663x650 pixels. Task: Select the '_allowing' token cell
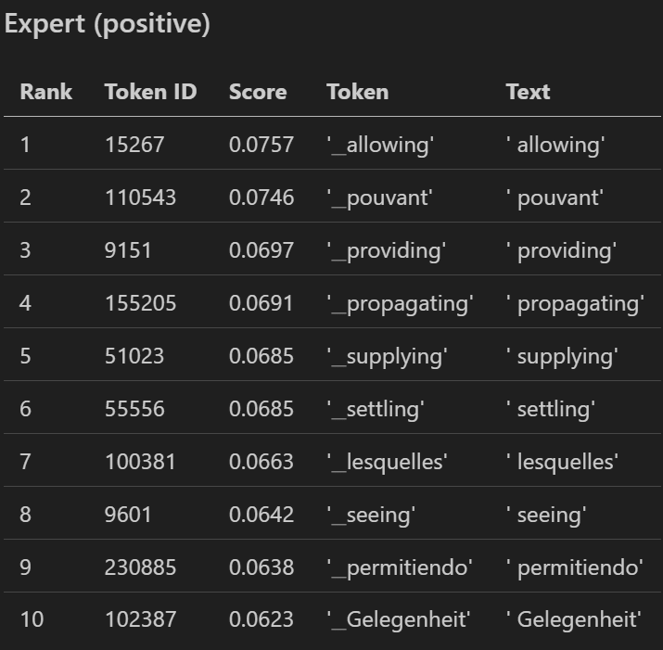click(378, 145)
